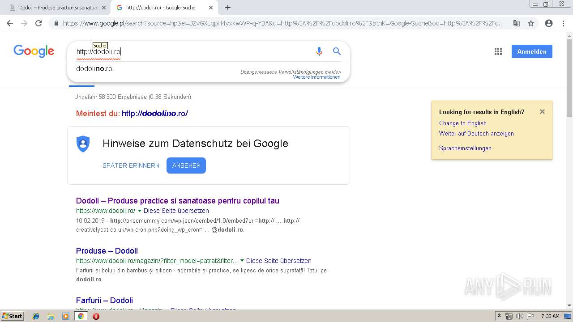The width and height of the screenshot is (573, 322).
Task: Show hidden tray icons arrow
Action: pyautogui.click(x=500, y=316)
